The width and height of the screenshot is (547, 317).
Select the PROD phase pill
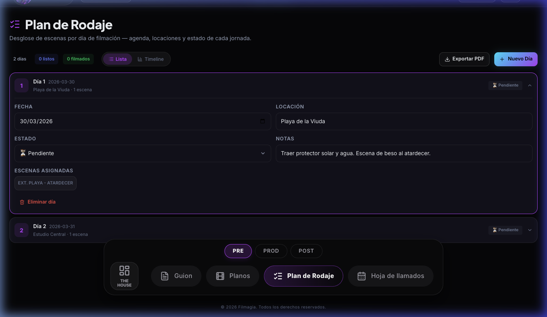click(271, 251)
